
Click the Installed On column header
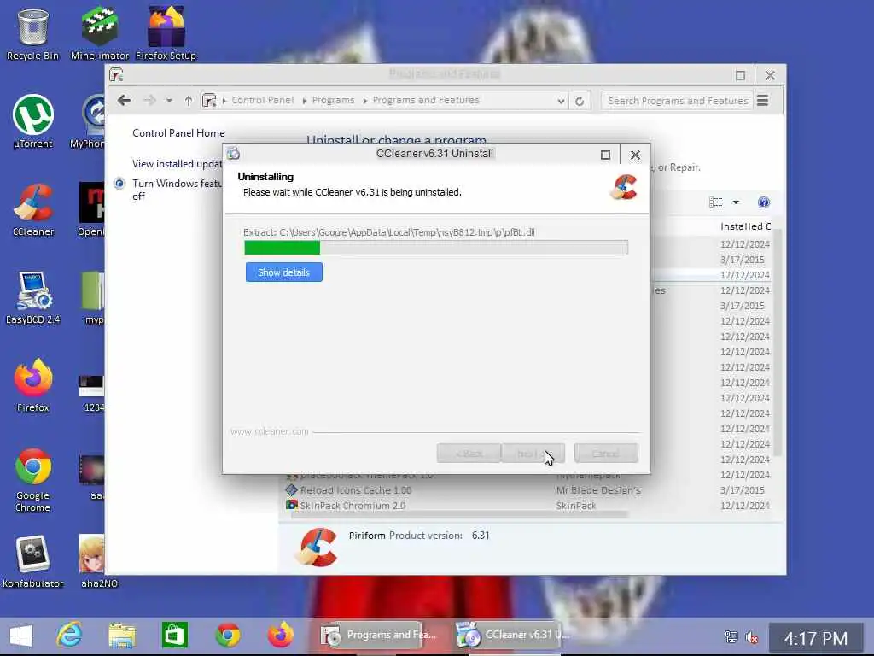pyautogui.click(x=745, y=226)
